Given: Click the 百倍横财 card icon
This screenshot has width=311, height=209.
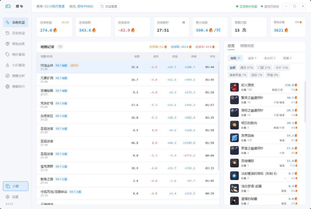Looking at the screenshot, I should tap(234, 163).
